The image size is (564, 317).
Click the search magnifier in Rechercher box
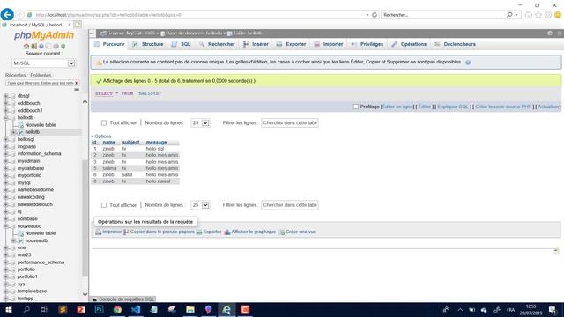click(x=509, y=15)
